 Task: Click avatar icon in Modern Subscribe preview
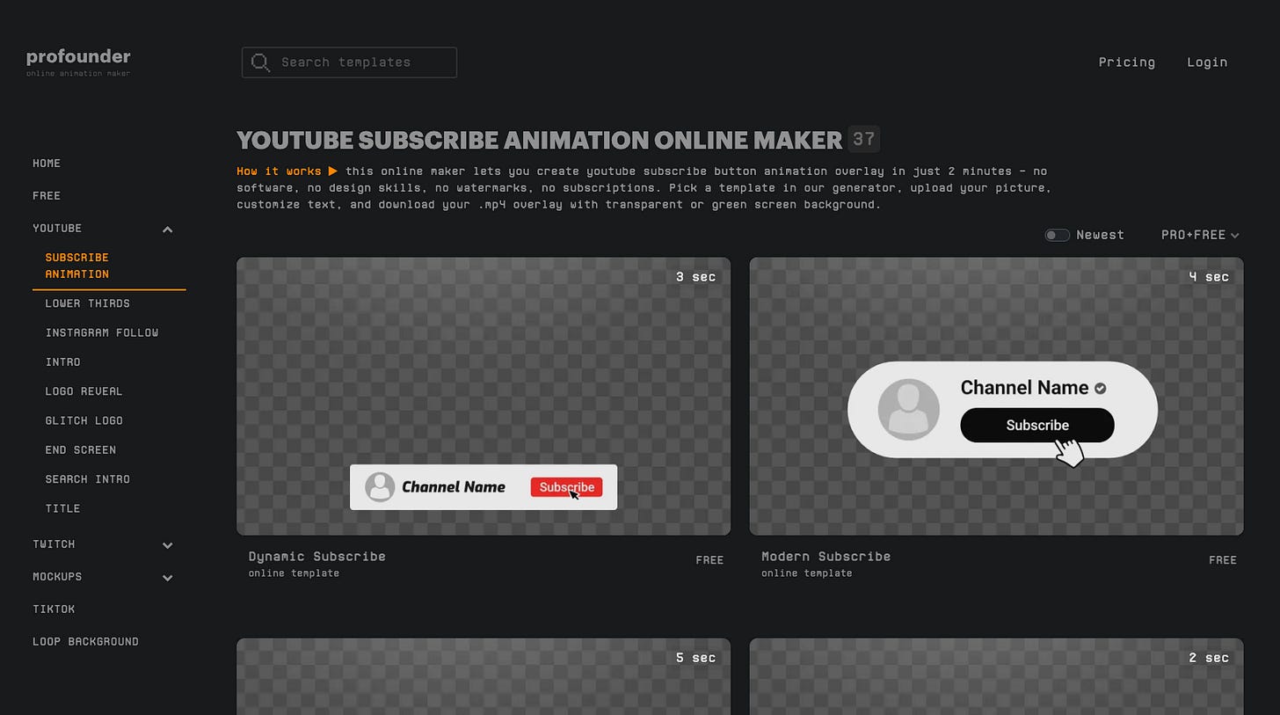[x=909, y=410]
